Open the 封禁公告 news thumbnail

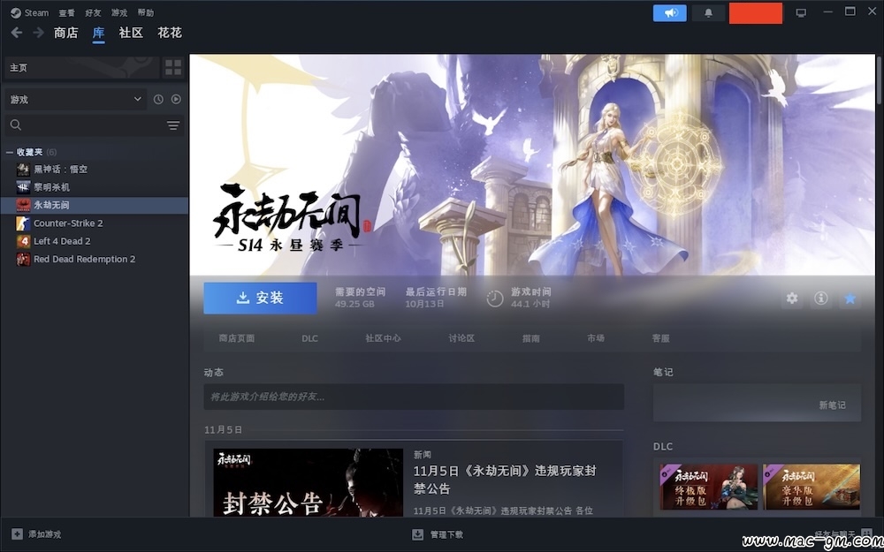(x=308, y=483)
